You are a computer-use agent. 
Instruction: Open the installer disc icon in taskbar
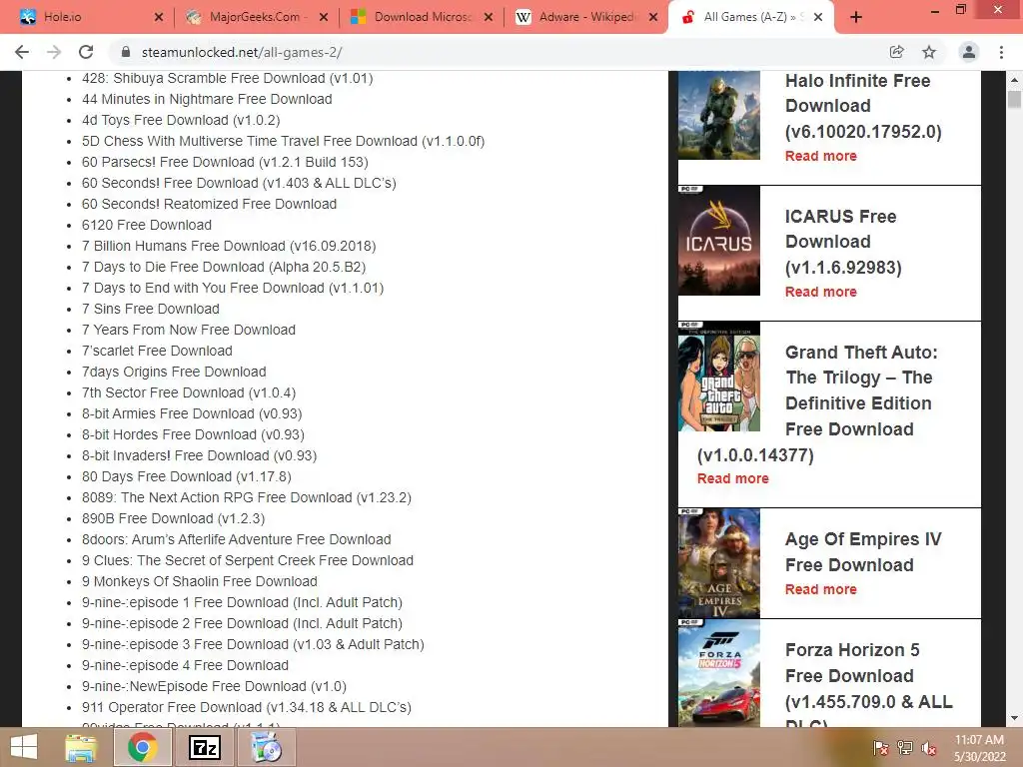tap(266, 747)
